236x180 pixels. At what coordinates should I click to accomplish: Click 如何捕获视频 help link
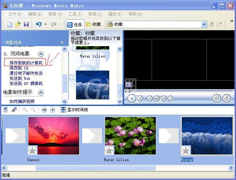(22, 102)
